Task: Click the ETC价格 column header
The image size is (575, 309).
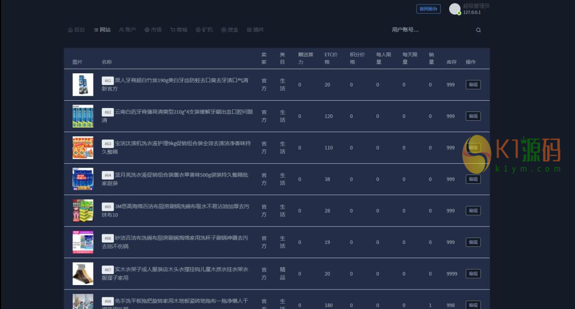Action: coord(331,58)
